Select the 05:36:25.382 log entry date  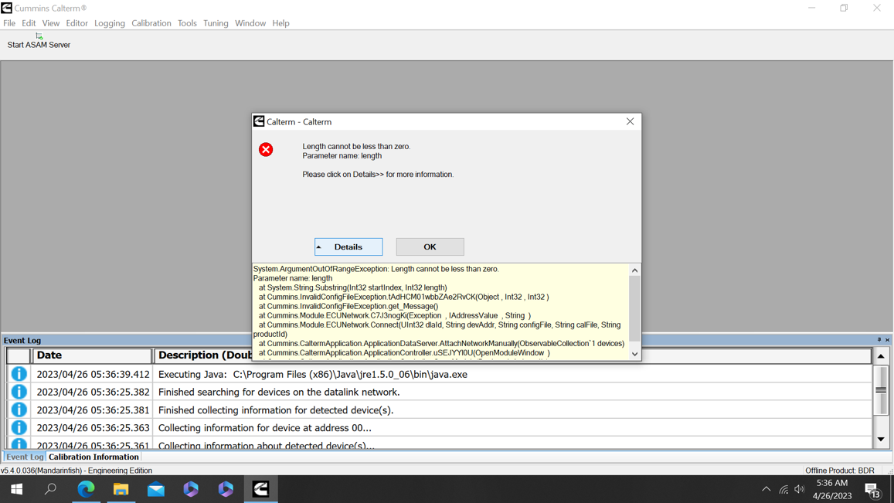coord(93,393)
